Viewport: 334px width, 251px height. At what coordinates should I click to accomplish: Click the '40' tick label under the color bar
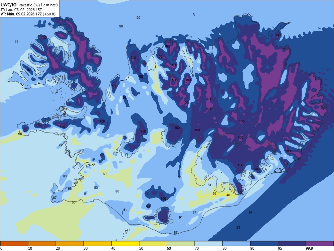tap(113, 248)
